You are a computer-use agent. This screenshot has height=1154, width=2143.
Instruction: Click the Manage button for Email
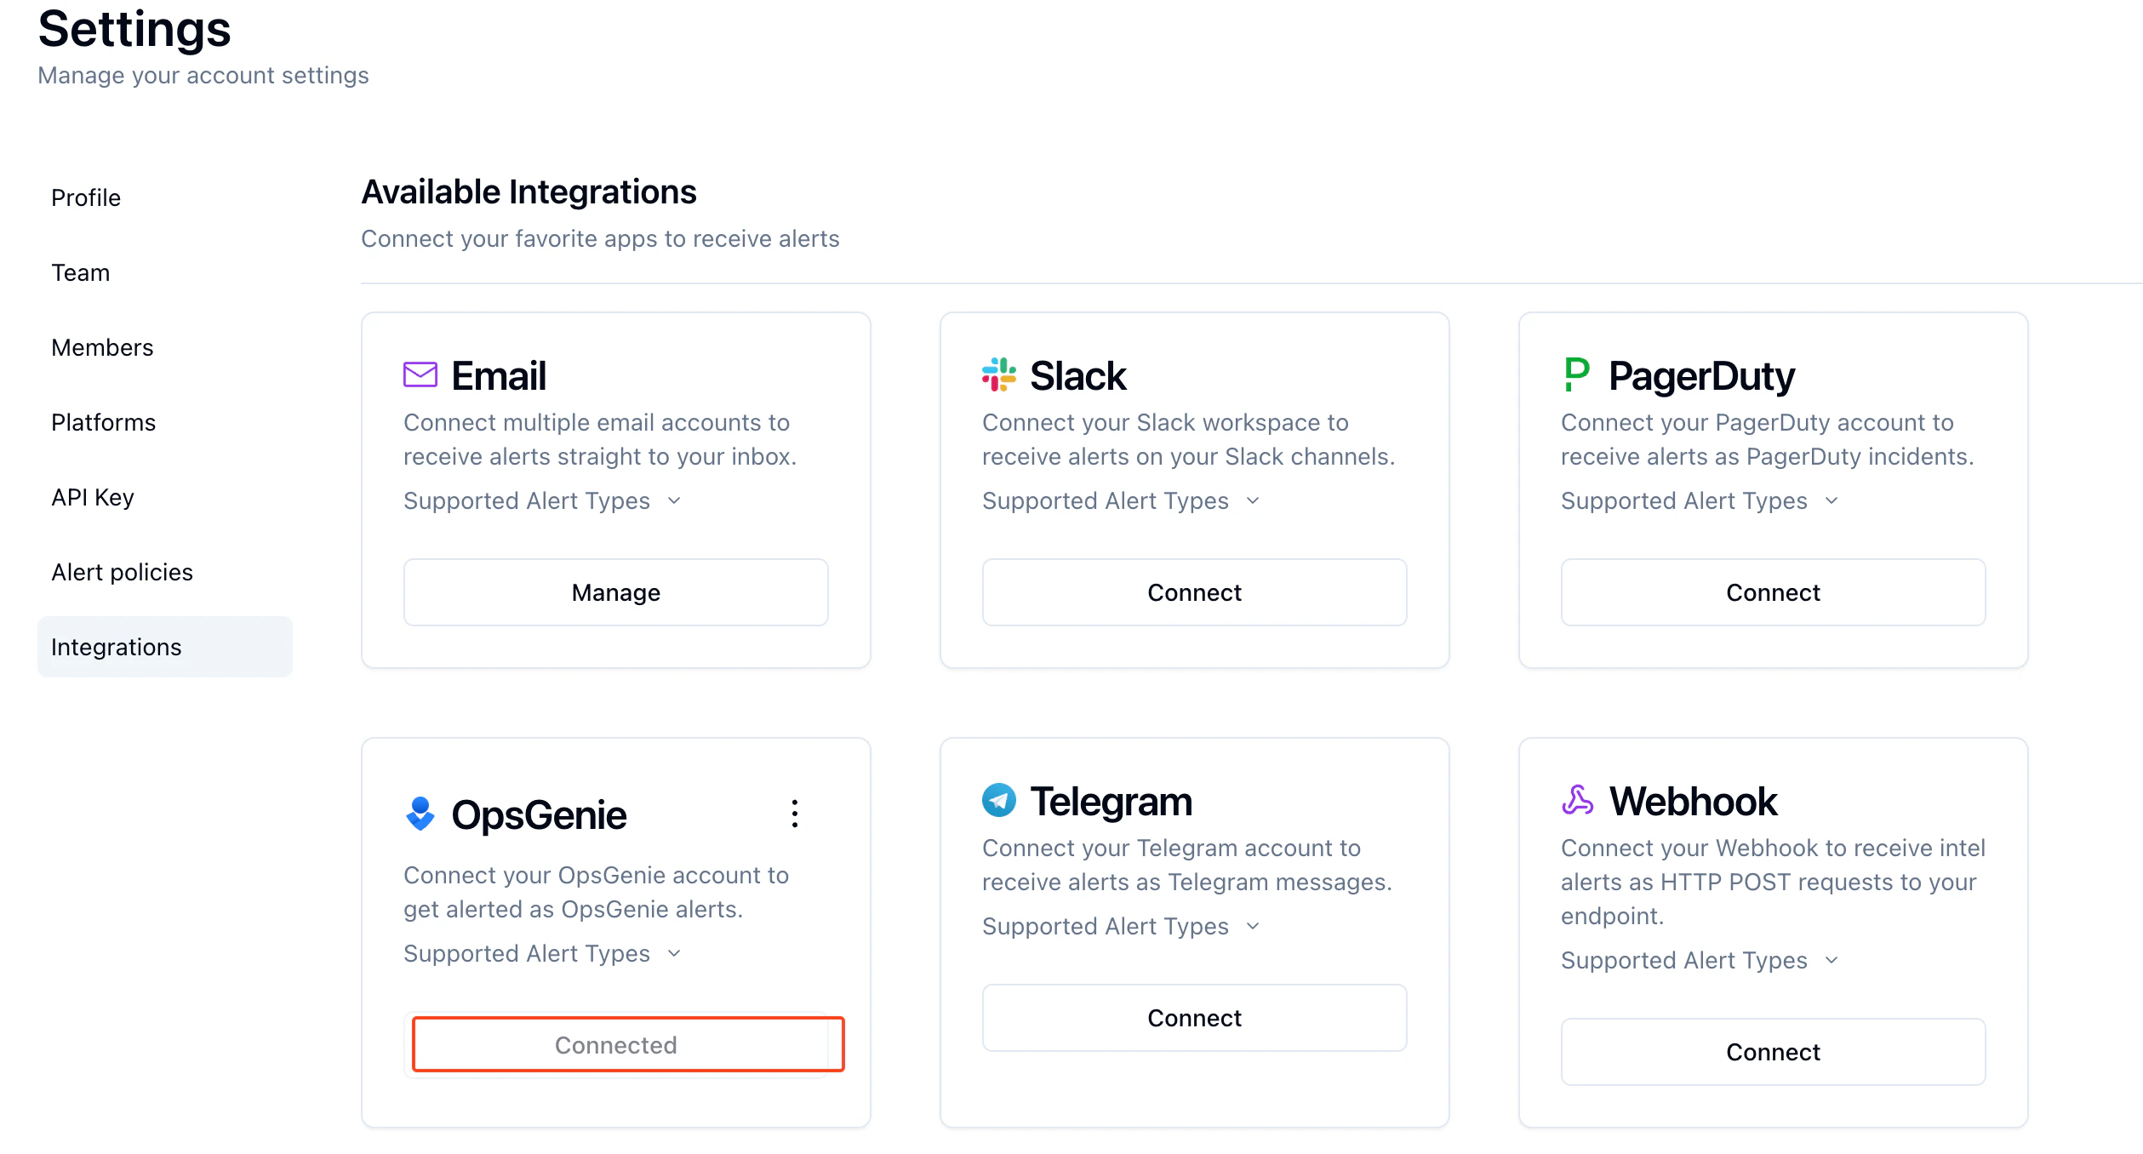point(615,592)
